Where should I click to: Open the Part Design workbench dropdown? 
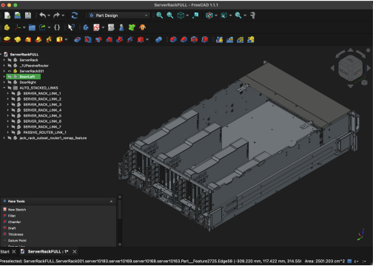(x=119, y=16)
